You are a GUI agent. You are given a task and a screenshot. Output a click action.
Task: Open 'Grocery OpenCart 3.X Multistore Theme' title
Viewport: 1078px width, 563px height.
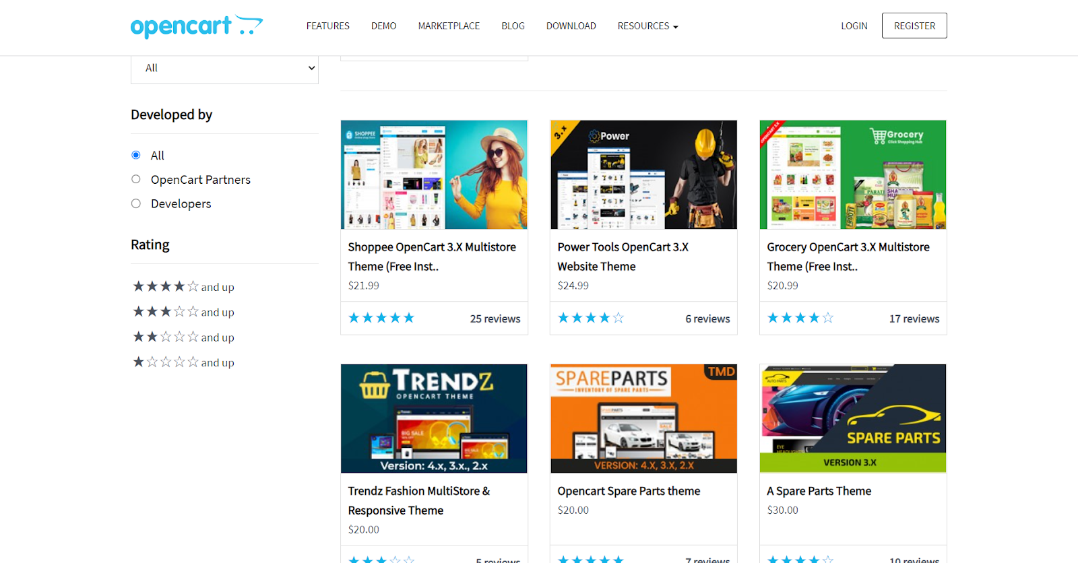pos(848,257)
